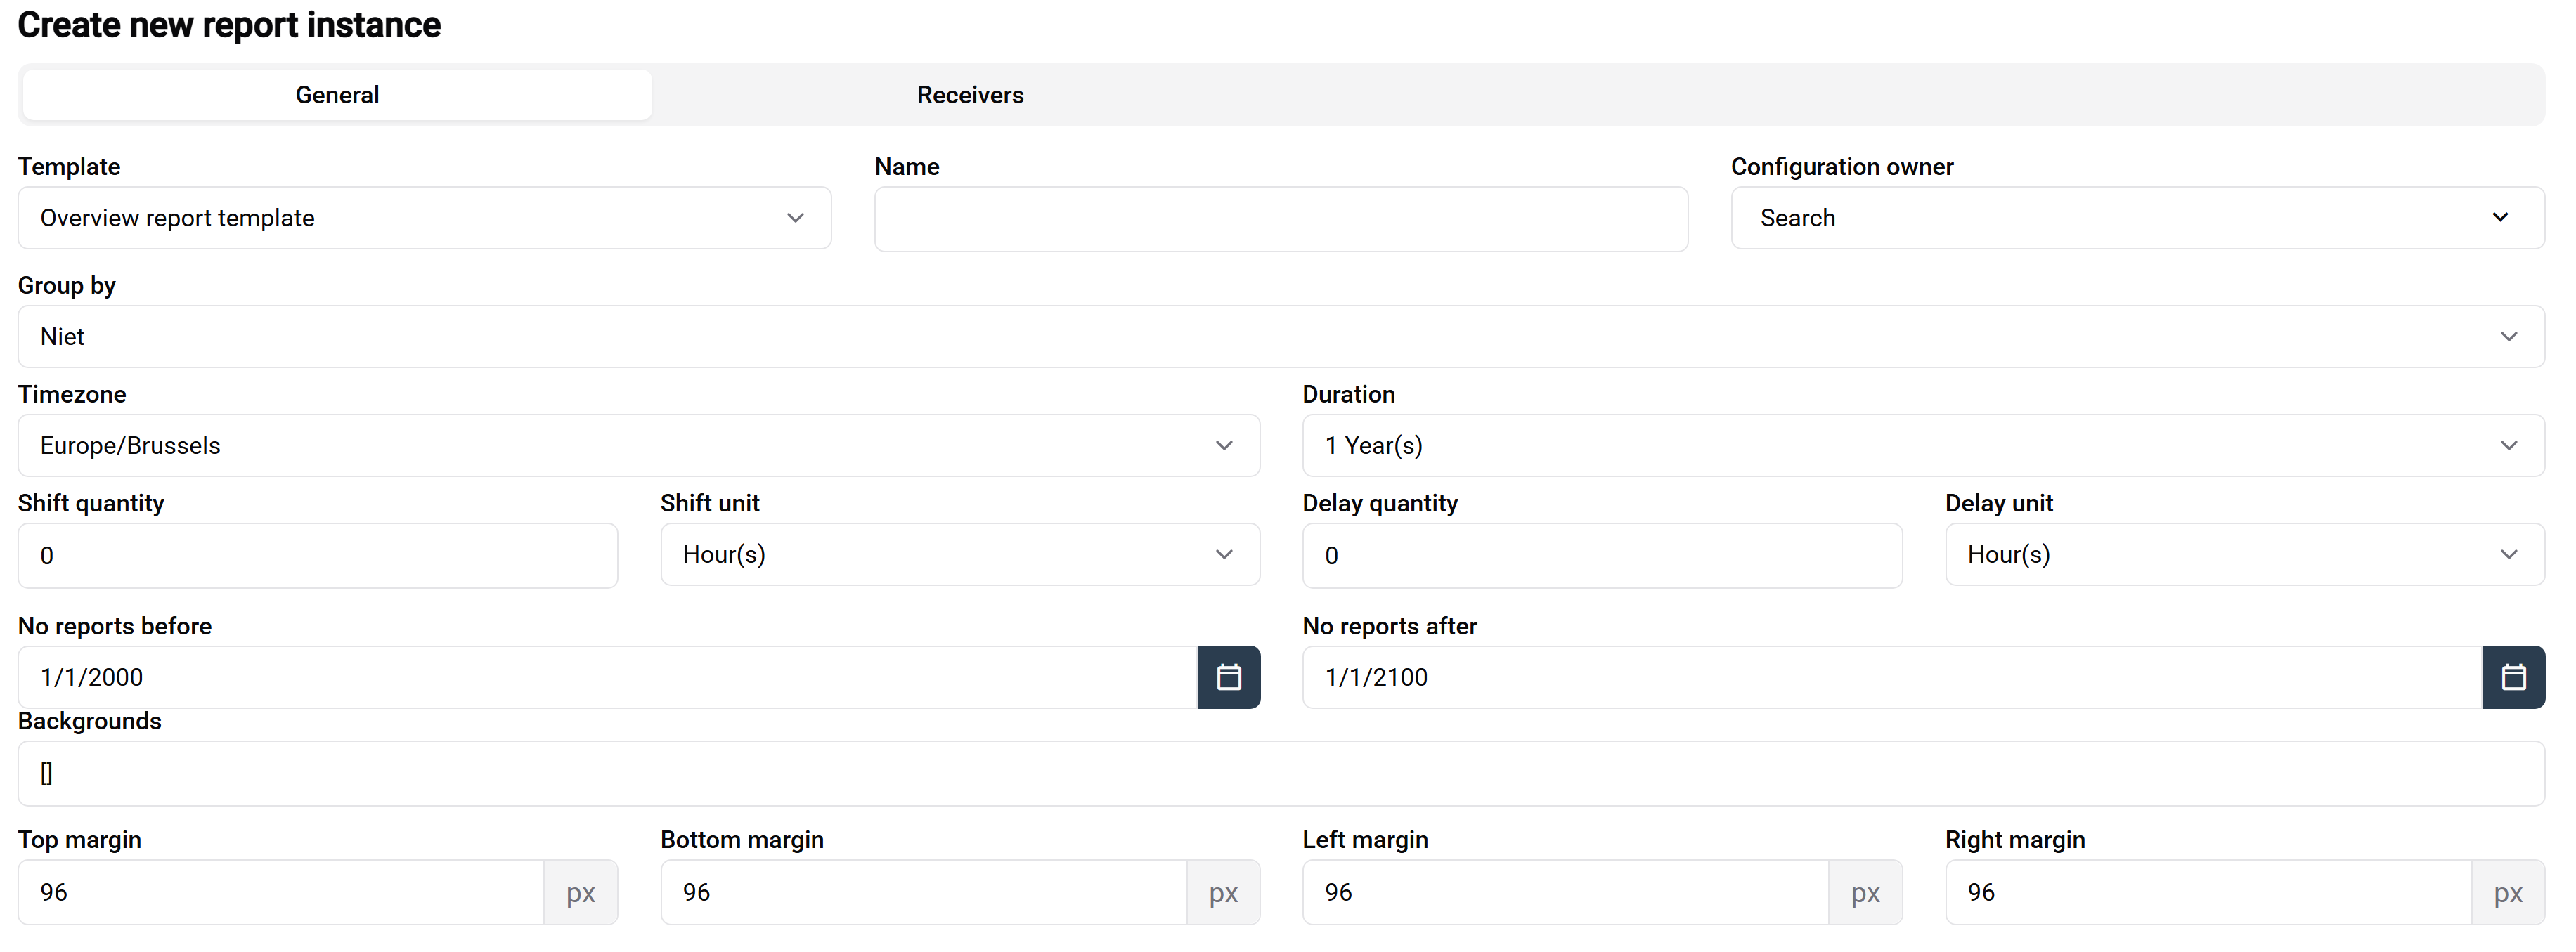
Task: Click the Name input field
Action: tap(1280, 219)
